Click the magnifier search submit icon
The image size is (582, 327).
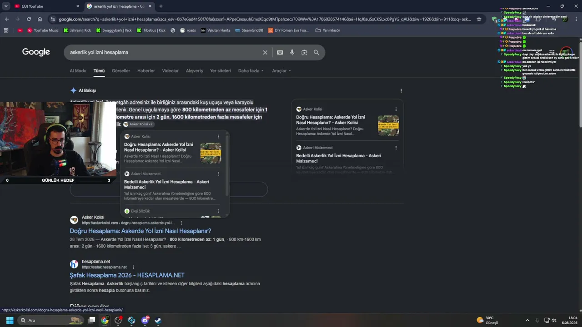coord(316,52)
